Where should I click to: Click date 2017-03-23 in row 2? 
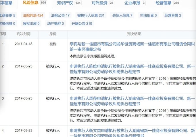pyautogui.click(x=24, y=66)
